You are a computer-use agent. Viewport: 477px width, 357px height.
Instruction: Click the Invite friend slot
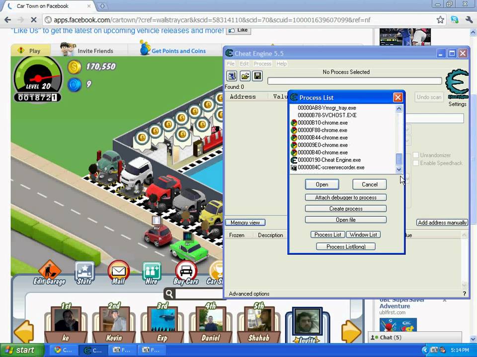point(307,325)
